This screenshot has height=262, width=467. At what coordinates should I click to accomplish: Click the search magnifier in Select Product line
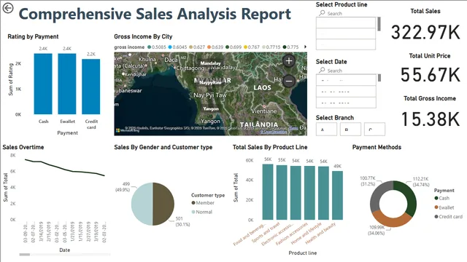322,13
